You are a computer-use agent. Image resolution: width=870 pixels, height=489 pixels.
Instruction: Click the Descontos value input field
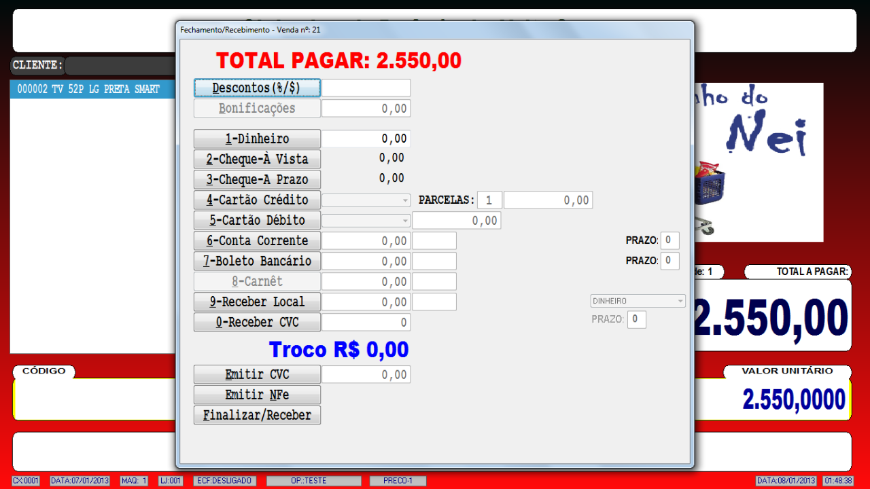(366, 88)
